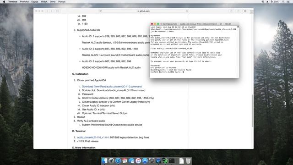This screenshot has height=165, width=293.
Task: Open Safari from the Dock
Action: pyautogui.click(x=118, y=161)
